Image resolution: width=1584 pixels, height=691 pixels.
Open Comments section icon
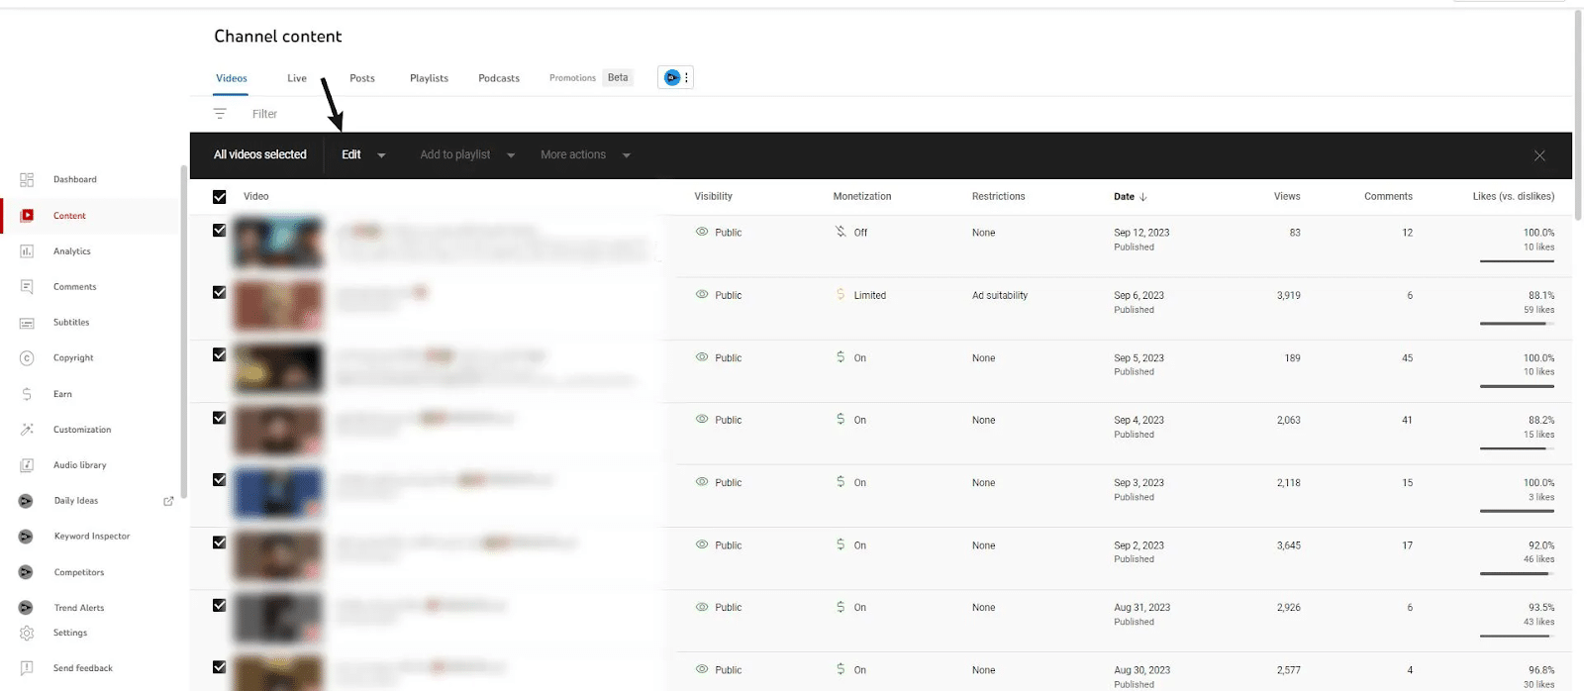(27, 287)
